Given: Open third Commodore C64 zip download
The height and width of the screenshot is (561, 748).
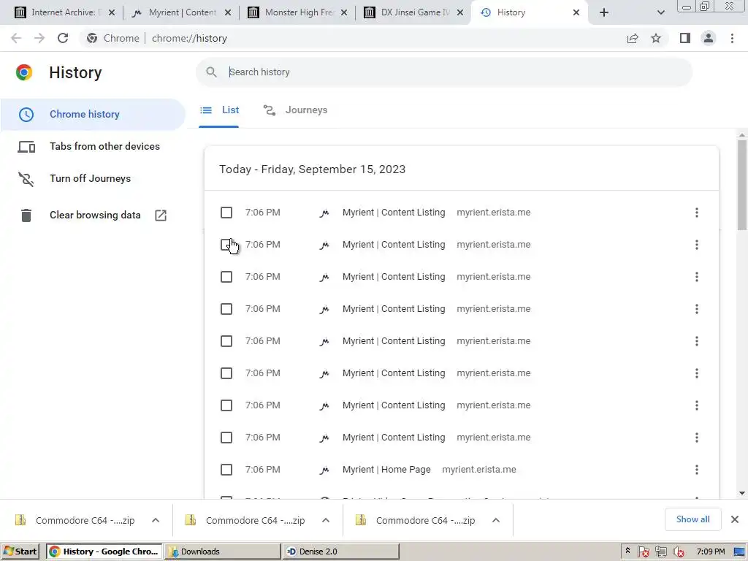Looking at the screenshot, I should tap(416, 520).
